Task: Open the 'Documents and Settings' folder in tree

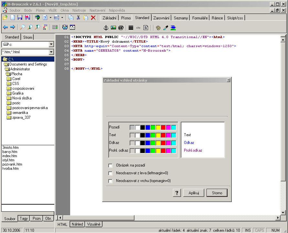Action: coord(27,64)
